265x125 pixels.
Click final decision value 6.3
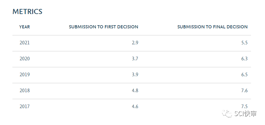click(x=244, y=59)
